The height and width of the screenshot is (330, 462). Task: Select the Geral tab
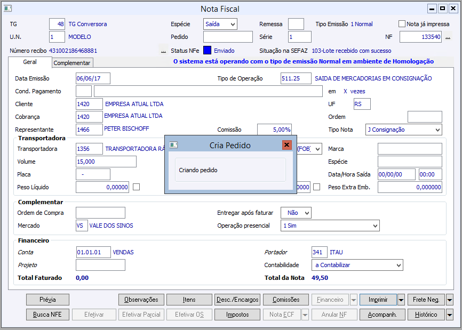(30, 62)
